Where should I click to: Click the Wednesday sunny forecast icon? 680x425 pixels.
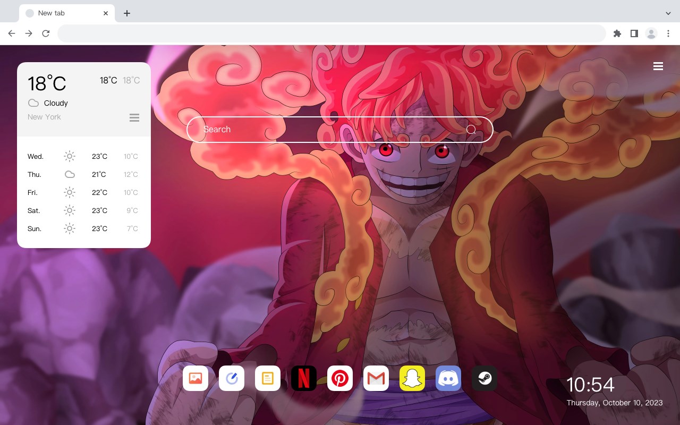click(70, 156)
